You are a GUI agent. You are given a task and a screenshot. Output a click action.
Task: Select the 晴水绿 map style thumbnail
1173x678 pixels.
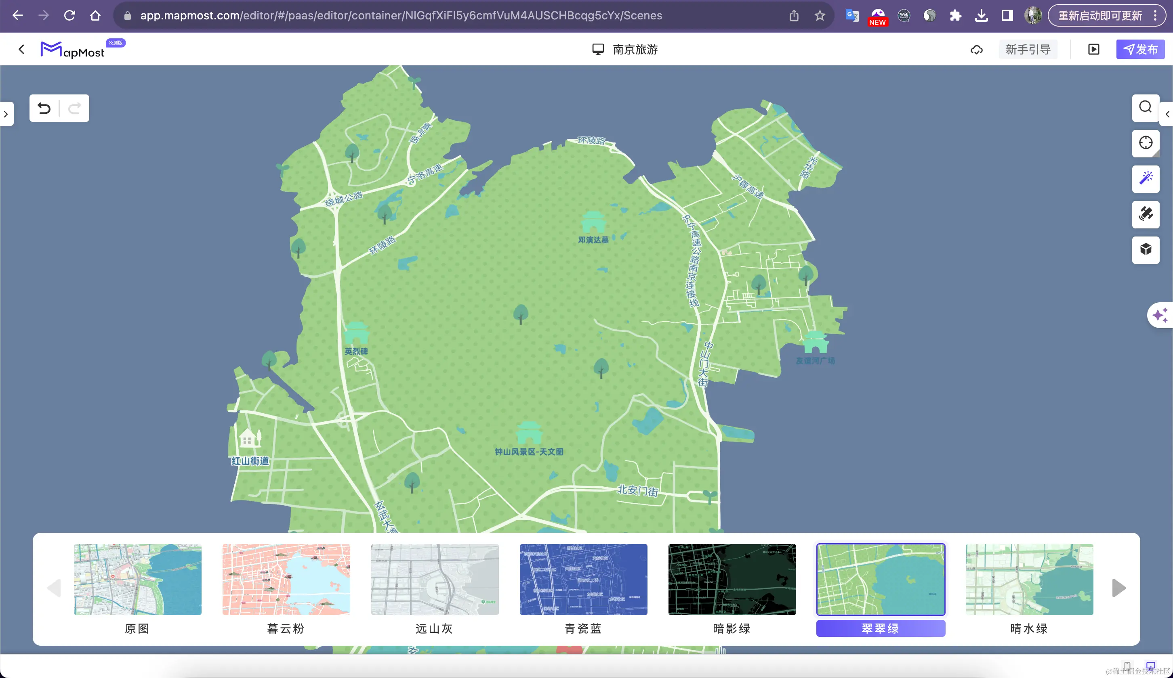click(x=1029, y=580)
